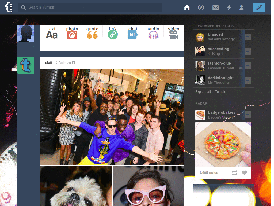Open fashion-clue blog name
The image size is (274, 206).
point(219,63)
